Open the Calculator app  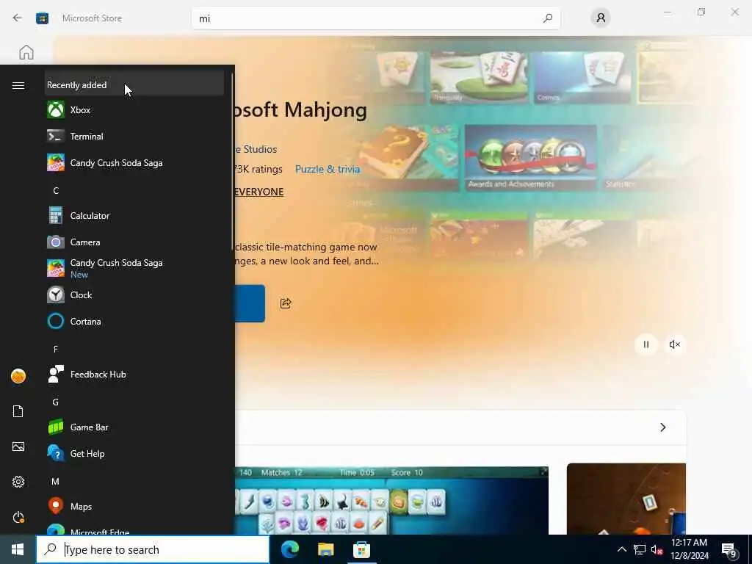(134, 216)
